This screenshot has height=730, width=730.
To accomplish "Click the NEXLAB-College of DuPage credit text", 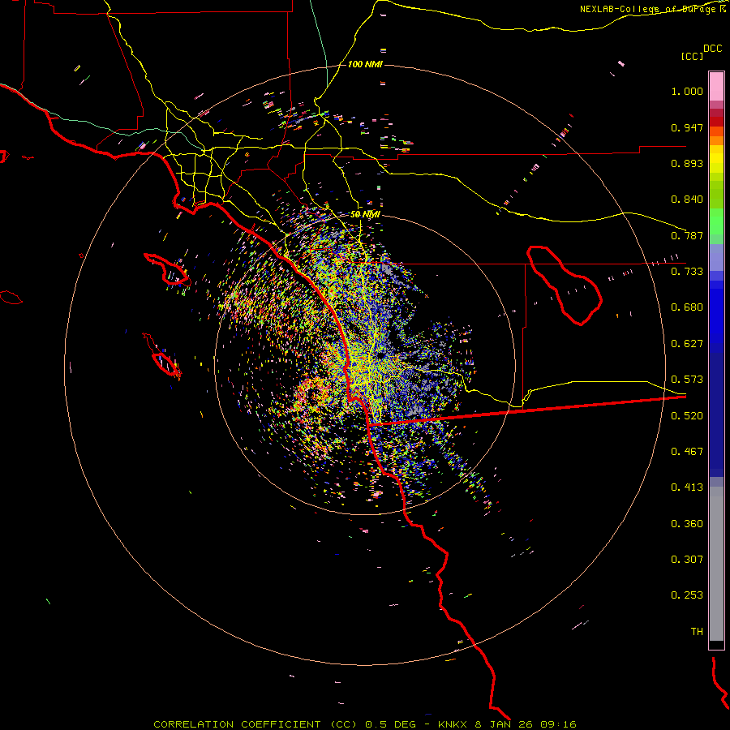I will pyautogui.click(x=653, y=9).
